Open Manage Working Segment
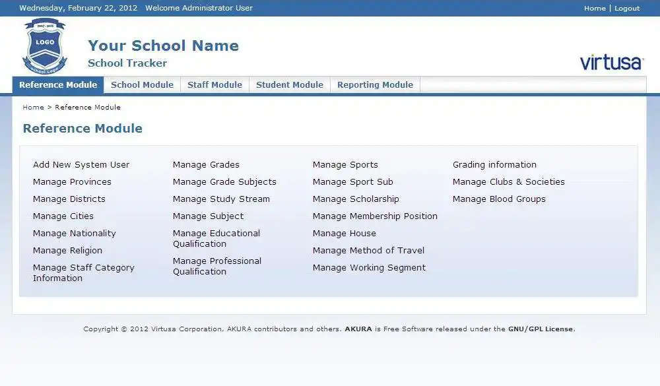This screenshot has height=386, width=660. pyautogui.click(x=369, y=268)
